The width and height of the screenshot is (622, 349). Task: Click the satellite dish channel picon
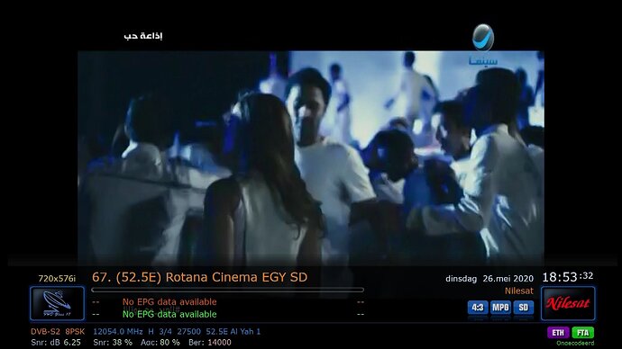coord(57,303)
